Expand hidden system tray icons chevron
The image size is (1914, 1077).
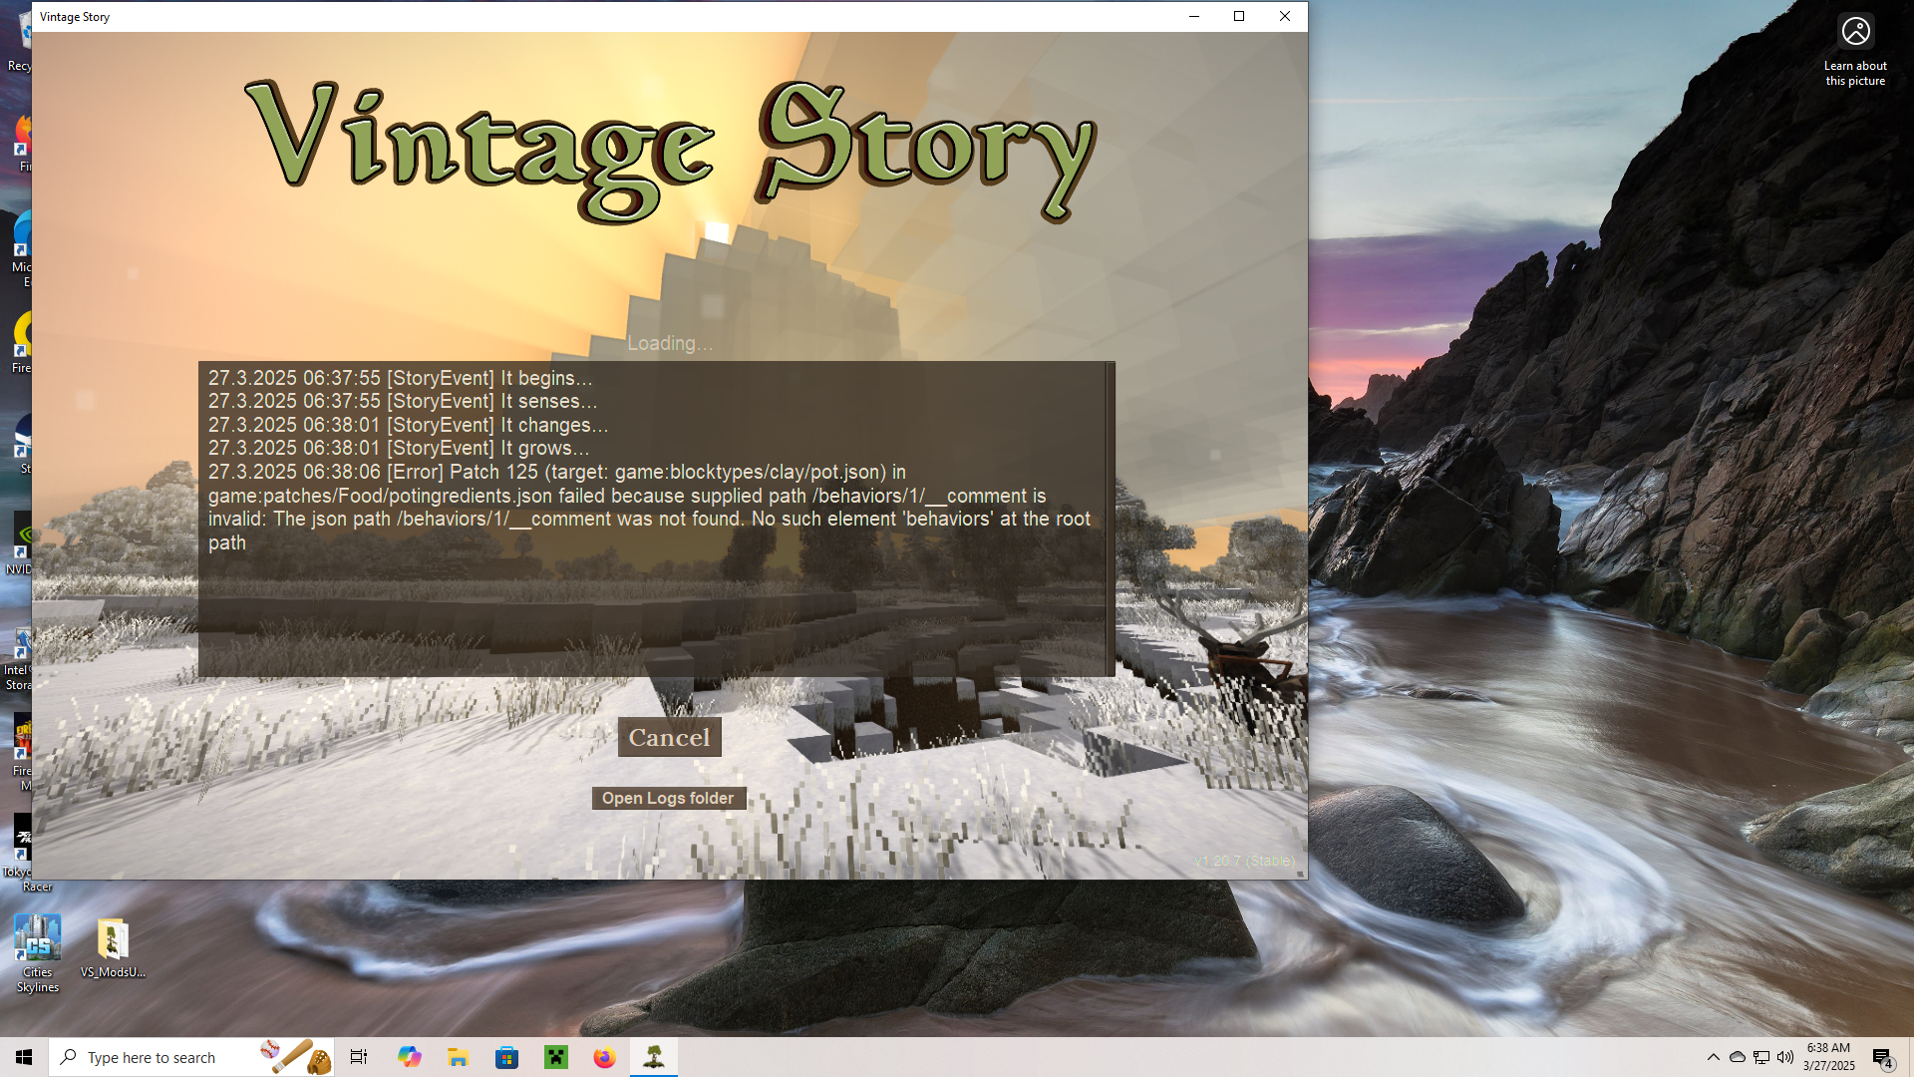point(1714,1057)
